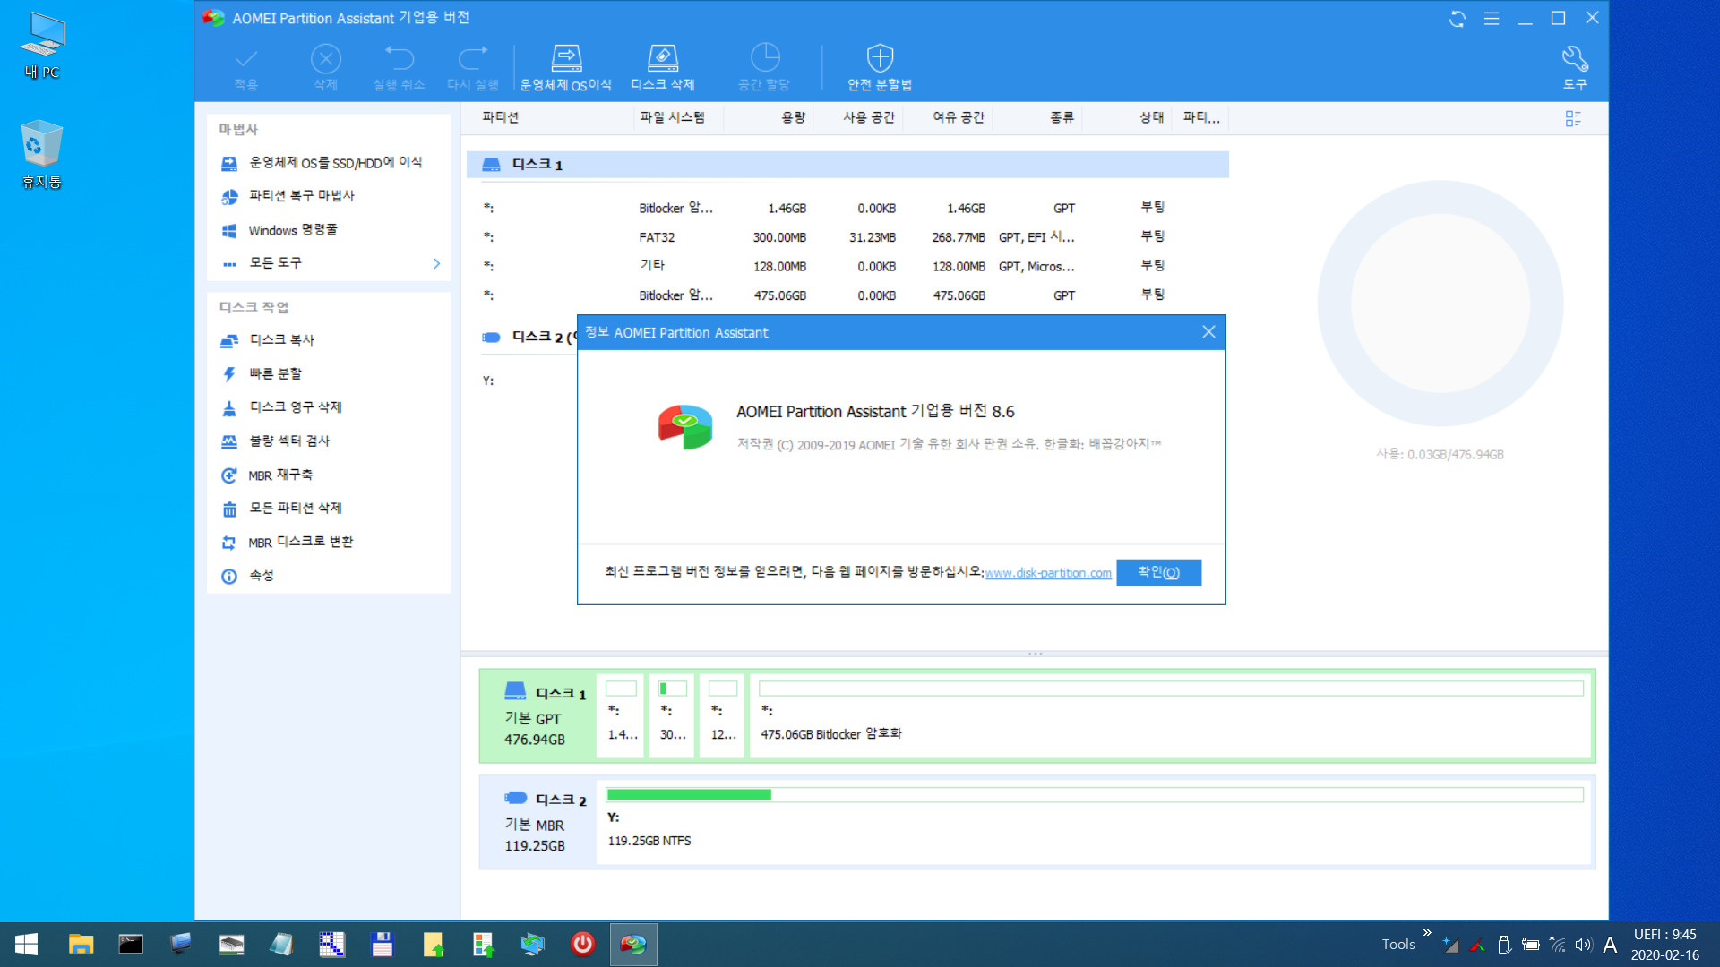Open the Windows Start button

(x=26, y=945)
